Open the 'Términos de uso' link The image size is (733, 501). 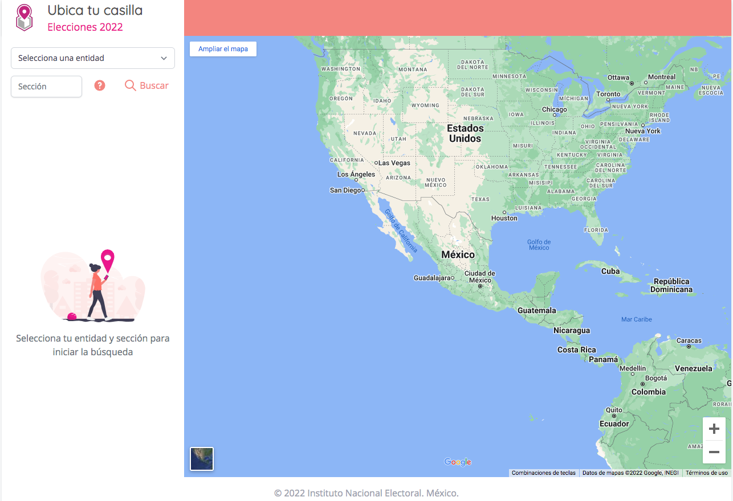[706, 473]
